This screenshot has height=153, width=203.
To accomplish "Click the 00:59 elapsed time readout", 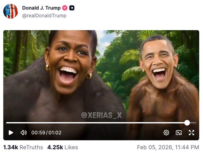I will coord(38,133).
